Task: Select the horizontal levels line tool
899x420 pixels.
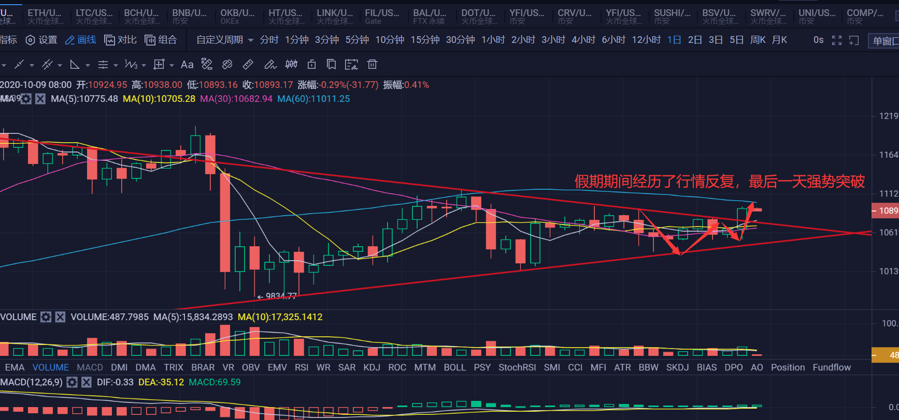Action: click(x=103, y=65)
